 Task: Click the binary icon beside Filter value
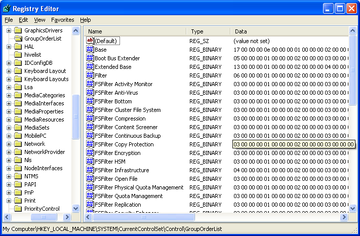(90, 75)
